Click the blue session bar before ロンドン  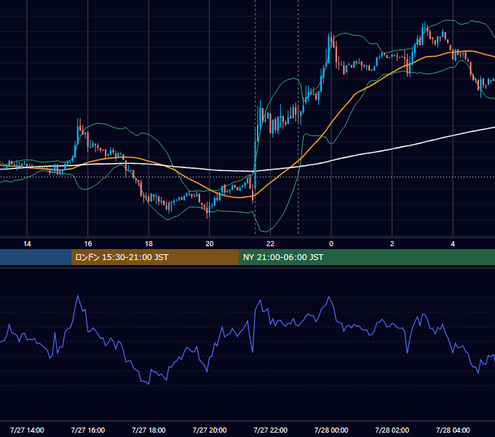click(36, 257)
